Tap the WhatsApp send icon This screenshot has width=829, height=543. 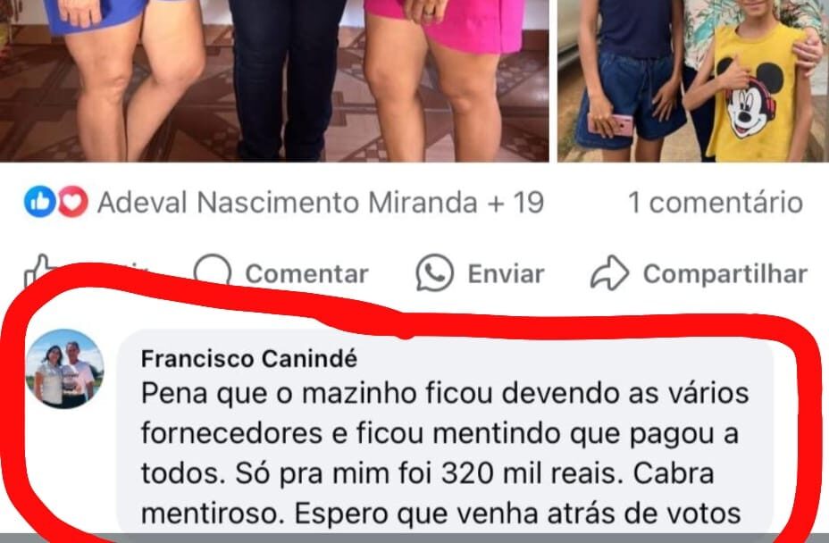(434, 272)
